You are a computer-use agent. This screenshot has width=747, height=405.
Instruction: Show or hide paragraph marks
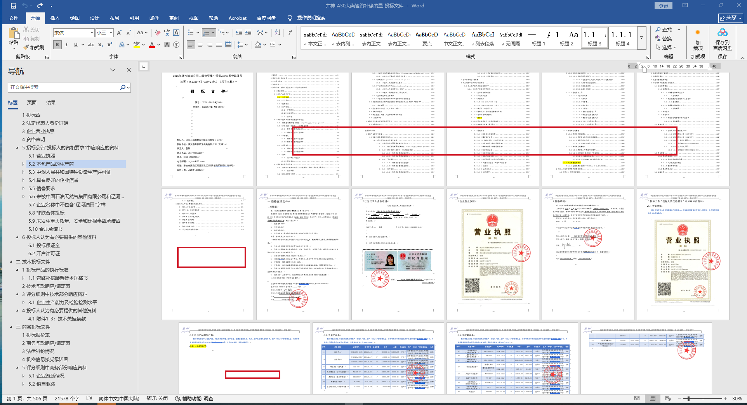[x=290, y=33]
